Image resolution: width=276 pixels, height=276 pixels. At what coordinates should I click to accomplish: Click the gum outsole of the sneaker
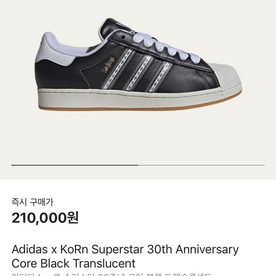click(x=134, y=108)
